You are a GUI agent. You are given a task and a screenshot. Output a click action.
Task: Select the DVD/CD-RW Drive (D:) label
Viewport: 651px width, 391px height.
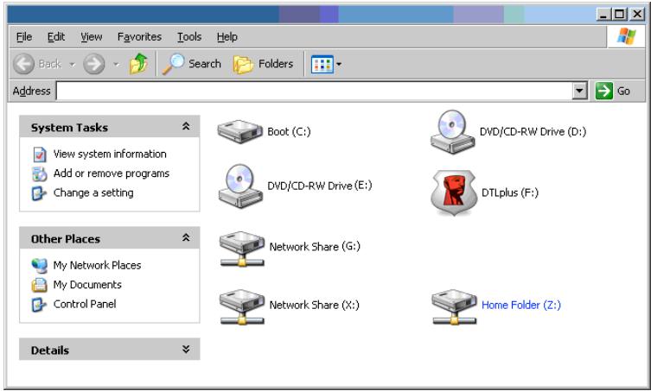[533, 131]
